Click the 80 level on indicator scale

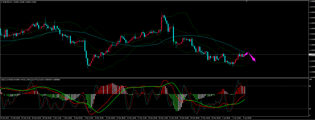(310, 86)
